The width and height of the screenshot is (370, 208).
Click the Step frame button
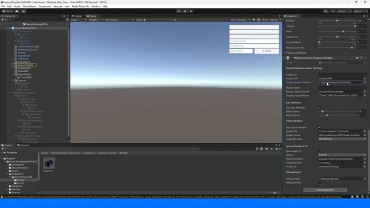(191, 11)
